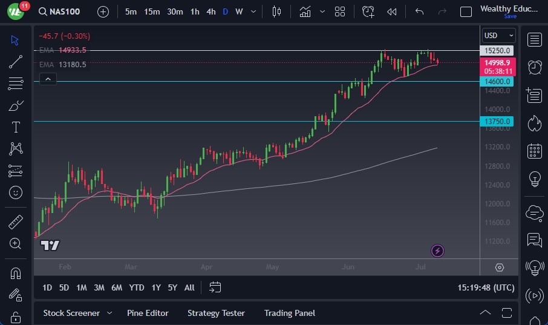Set the date range to 1Y

[x=156, y=287]
